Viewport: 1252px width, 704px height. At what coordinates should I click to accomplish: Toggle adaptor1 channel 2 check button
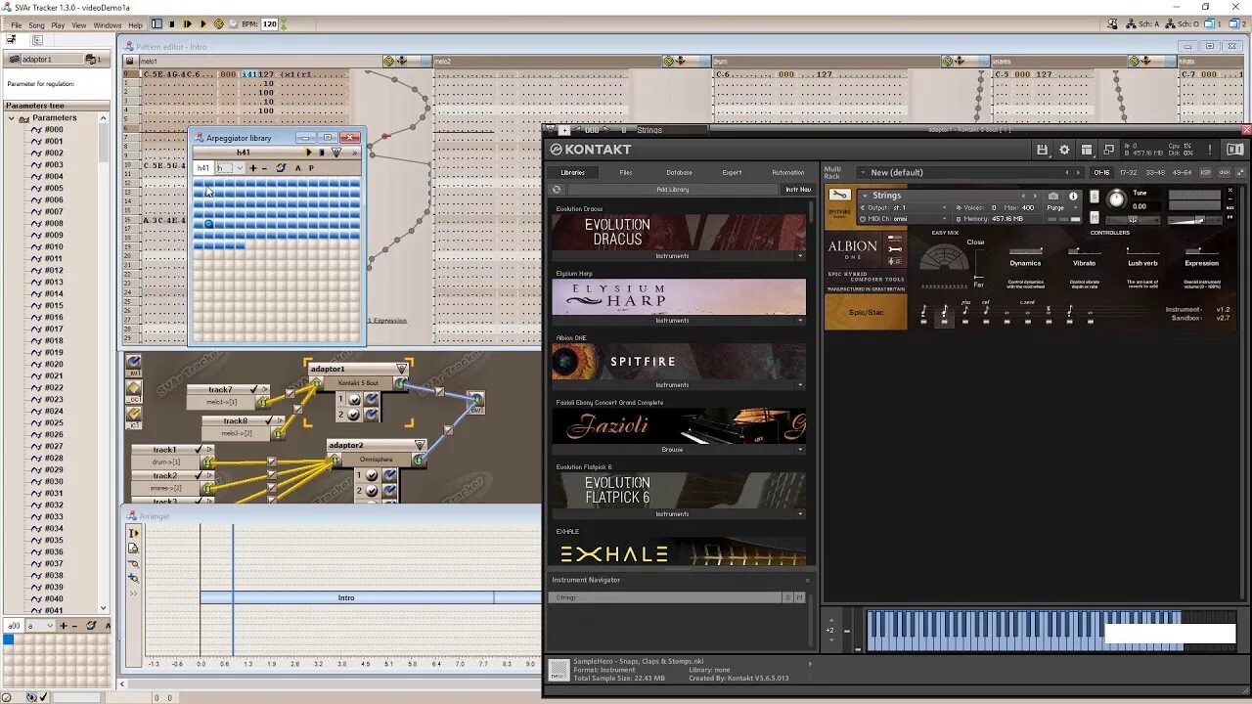(354, 415)
